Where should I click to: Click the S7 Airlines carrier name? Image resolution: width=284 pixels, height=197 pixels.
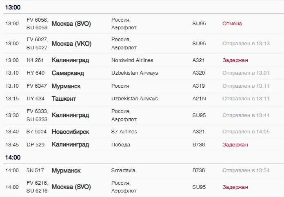tap(124, 132)
